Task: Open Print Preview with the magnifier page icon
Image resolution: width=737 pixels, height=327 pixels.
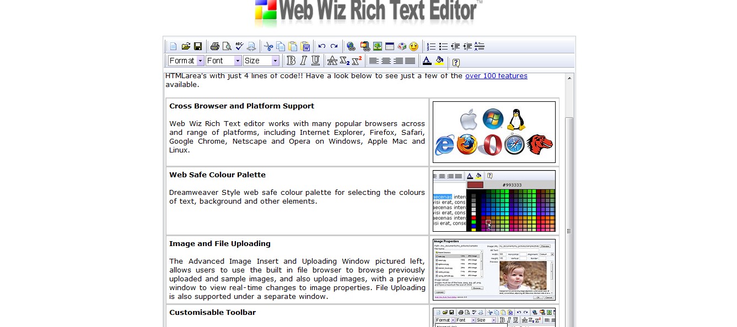Action: coord(227,46)
